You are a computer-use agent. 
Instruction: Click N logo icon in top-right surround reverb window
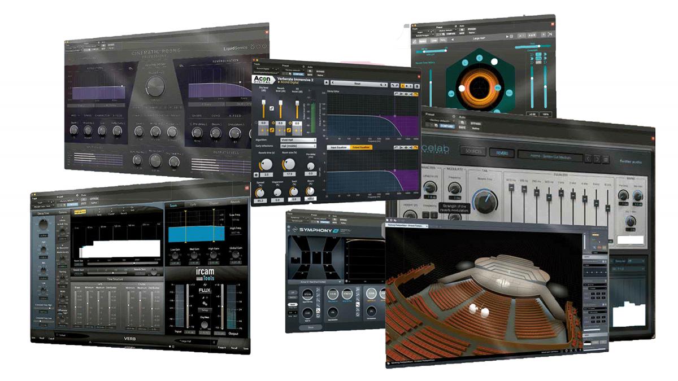550,34
